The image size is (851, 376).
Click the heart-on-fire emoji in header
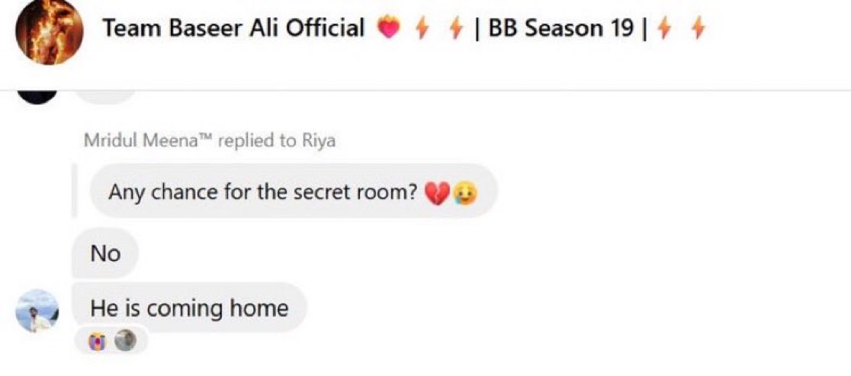tap(388, 27)
